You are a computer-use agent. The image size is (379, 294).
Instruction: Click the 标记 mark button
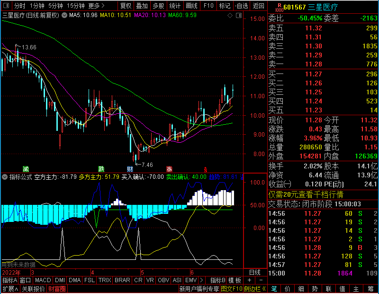225,6
